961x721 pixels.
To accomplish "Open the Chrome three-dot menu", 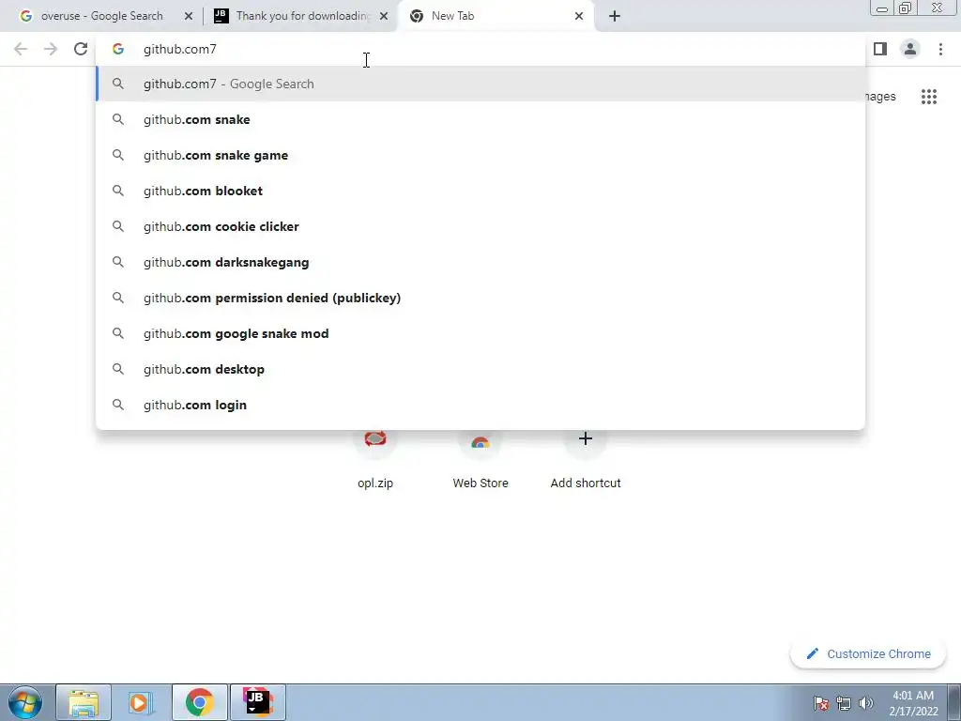I will click(x=940, y=49).
